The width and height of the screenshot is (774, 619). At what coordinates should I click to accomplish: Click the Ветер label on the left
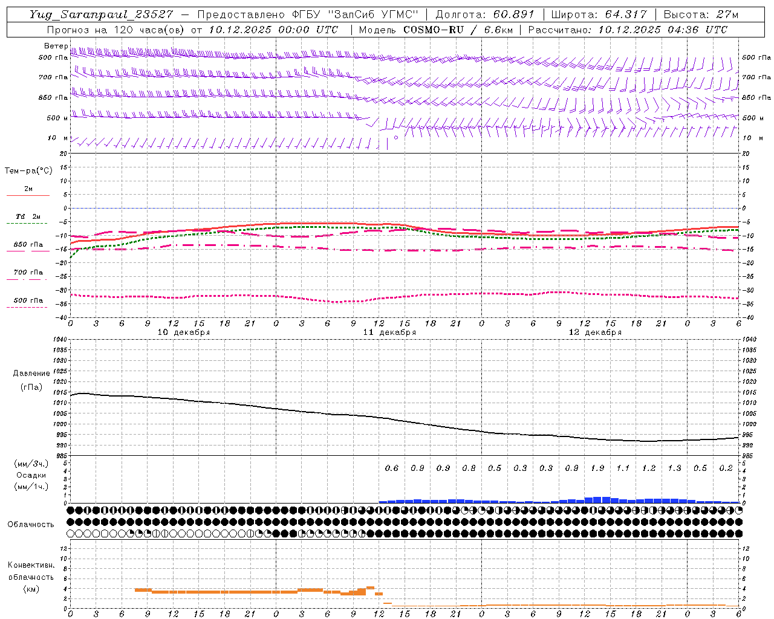[56, 46]
